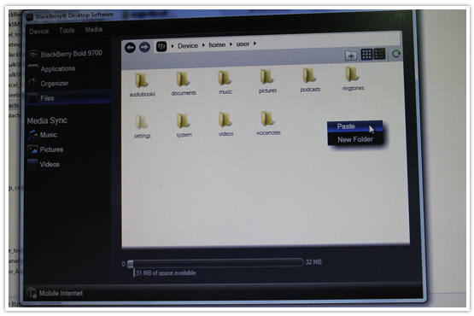Open the system folder
The width and height of the screenshot is (474, 316).
click(184, 126)
